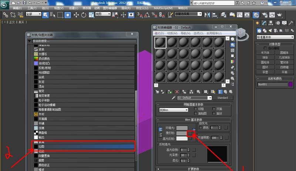Click Assign Material to Selection icon
This screenshot has height=171, width=296.
tap(169, 92)
